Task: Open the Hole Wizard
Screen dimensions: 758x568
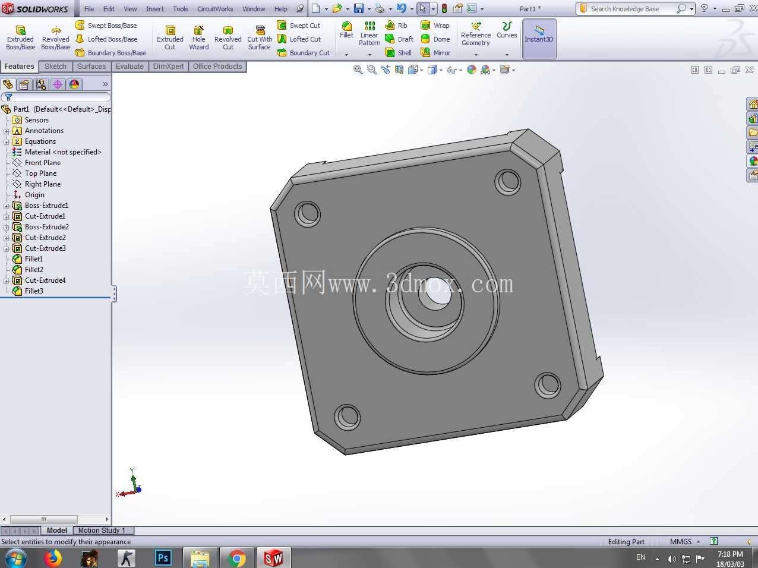Action: [199, 37]
